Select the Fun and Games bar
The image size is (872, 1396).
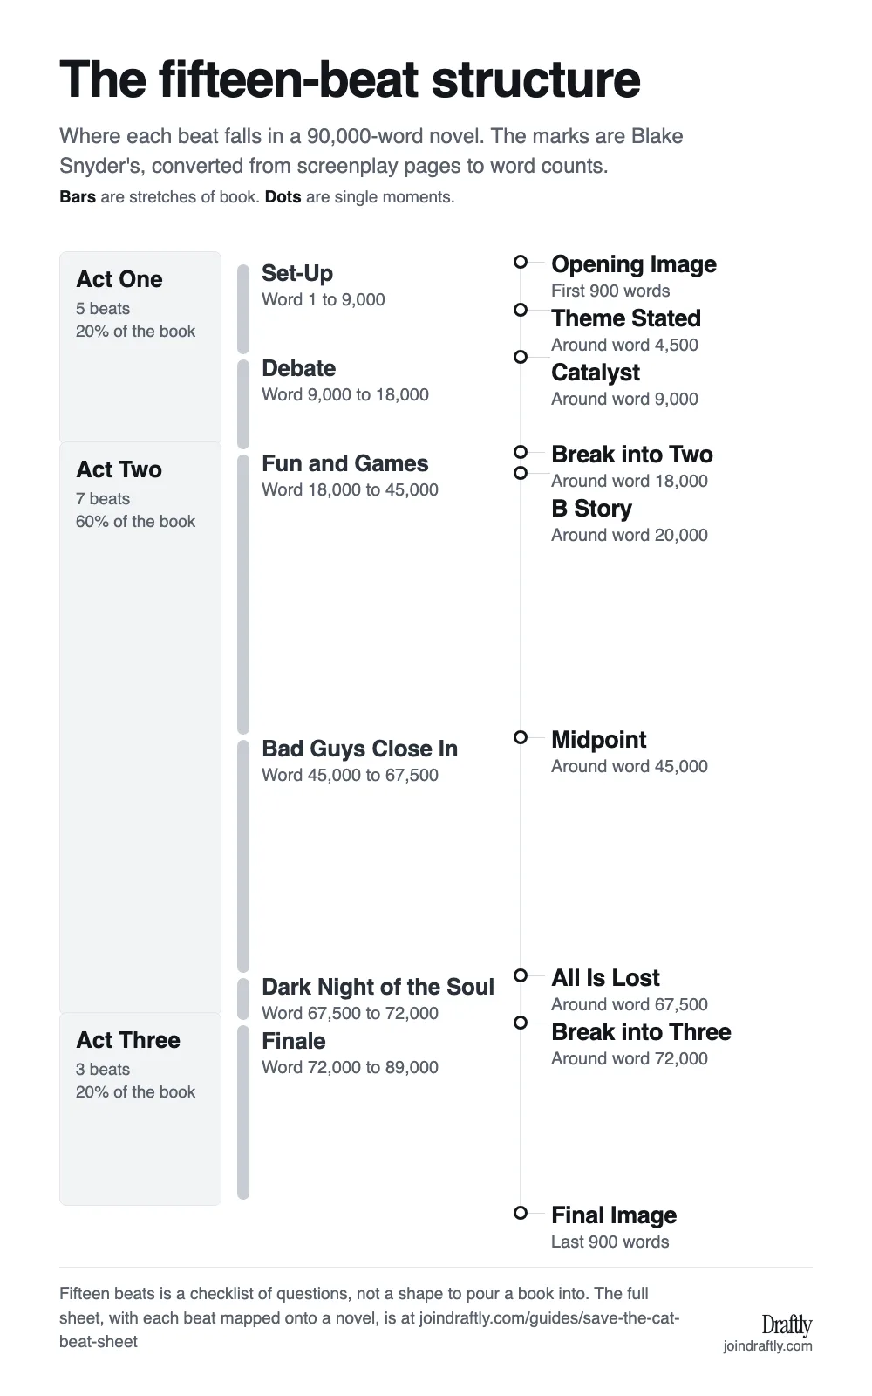pyautogui.click(x=243, y=594)
